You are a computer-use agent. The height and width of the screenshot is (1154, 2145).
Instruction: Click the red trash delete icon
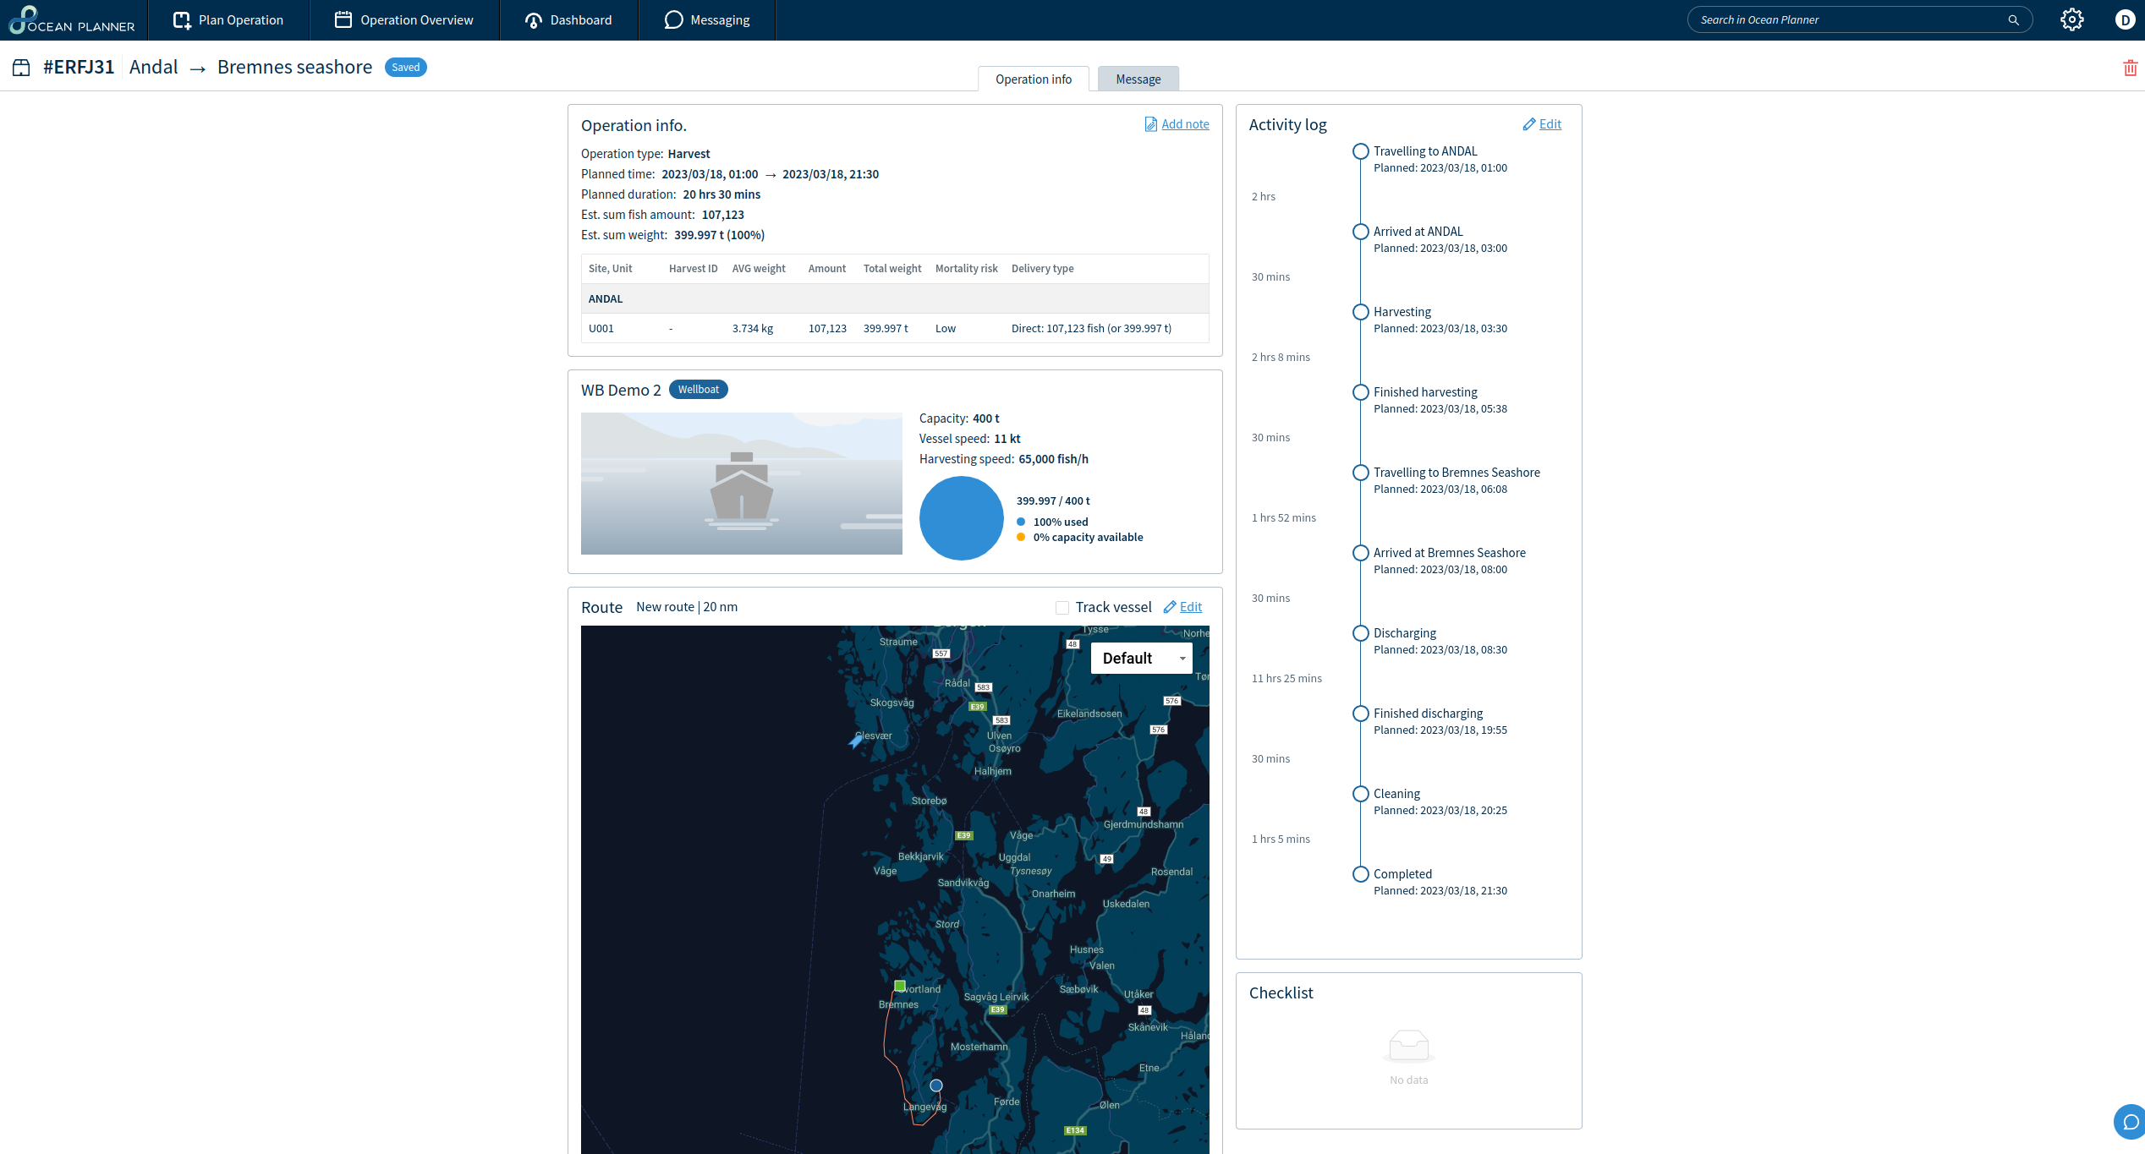tap(2130, 68)
